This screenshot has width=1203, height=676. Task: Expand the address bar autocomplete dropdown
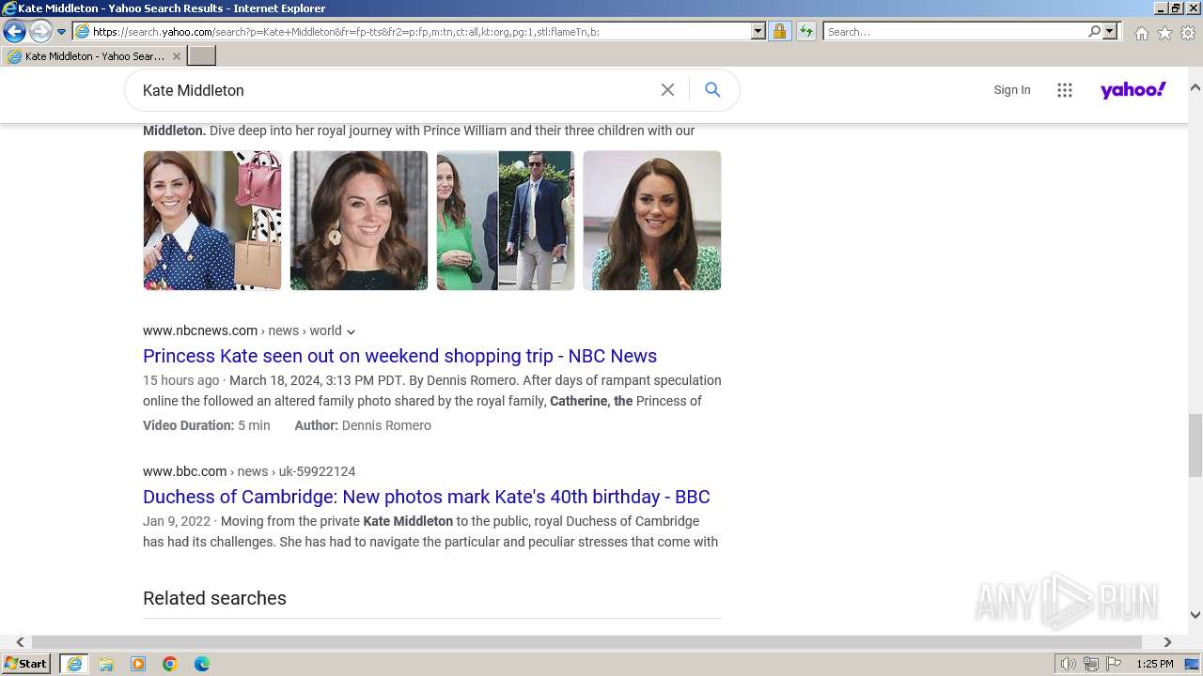(x=758, y=32)
